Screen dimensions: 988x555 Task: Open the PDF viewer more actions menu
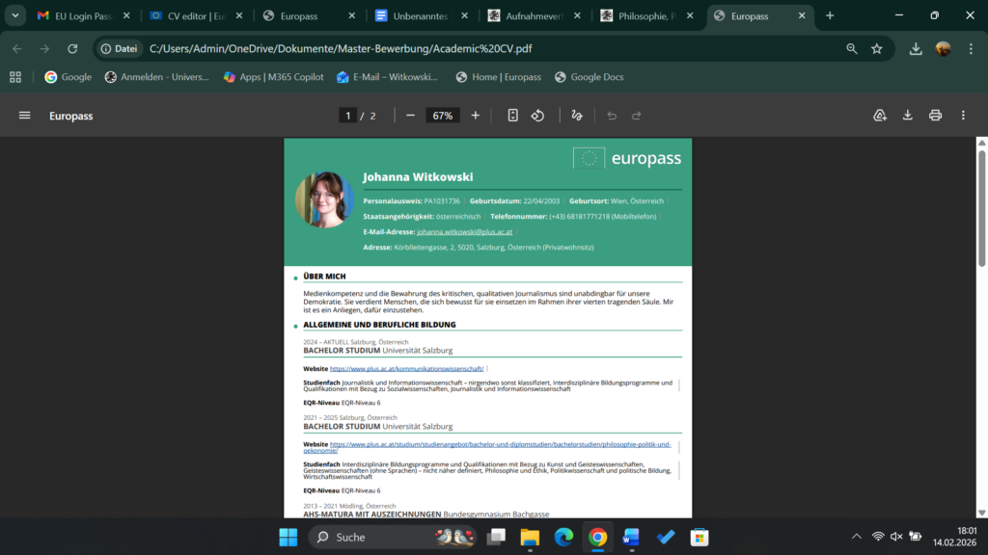point(963,116)
